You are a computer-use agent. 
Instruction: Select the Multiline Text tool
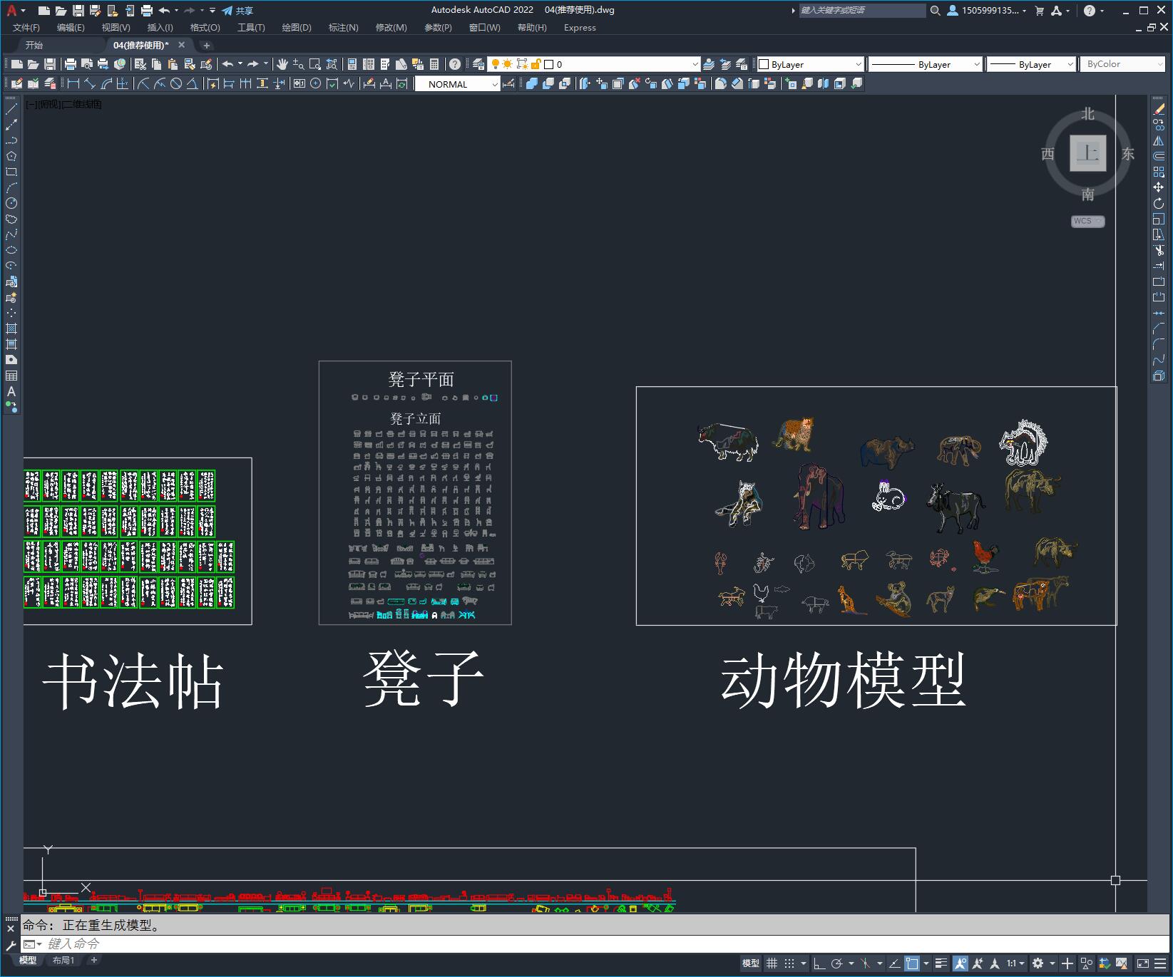(11, 391)
